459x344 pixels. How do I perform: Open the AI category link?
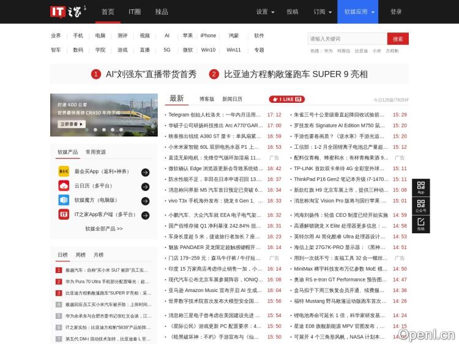(x=167, y=36)
